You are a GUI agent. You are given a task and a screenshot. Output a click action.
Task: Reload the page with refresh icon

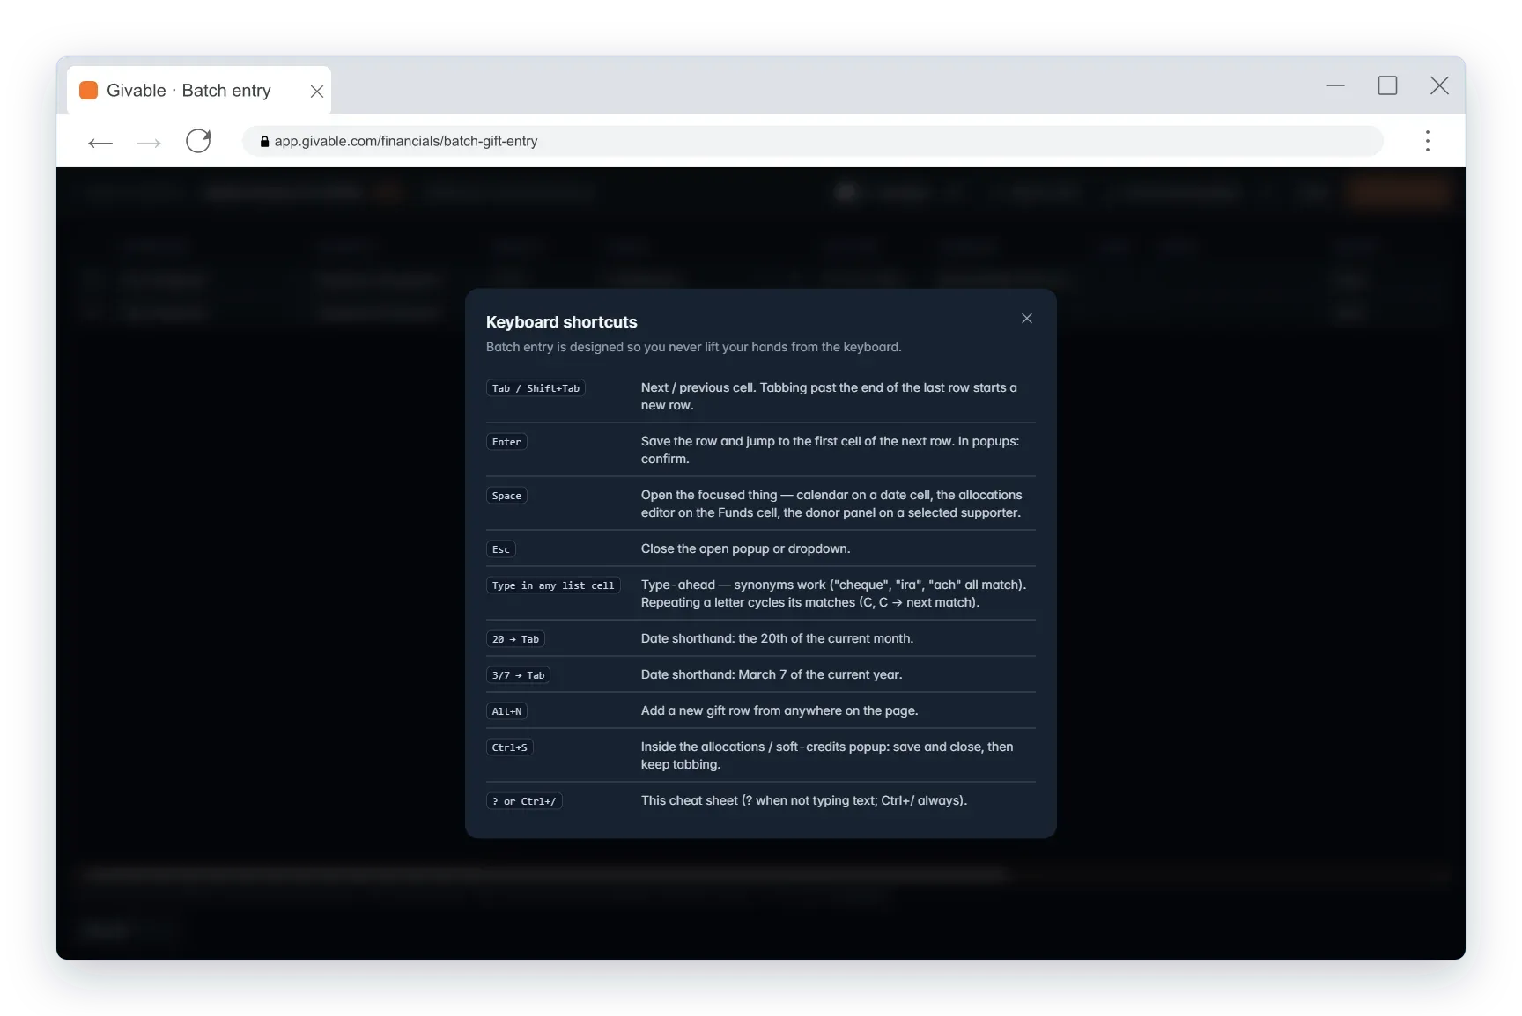[198, 141]
